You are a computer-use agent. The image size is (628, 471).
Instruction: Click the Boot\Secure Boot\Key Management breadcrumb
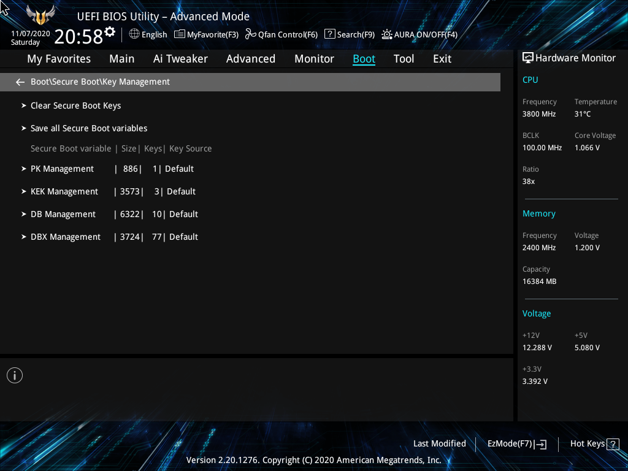click(x=100, y=82)
